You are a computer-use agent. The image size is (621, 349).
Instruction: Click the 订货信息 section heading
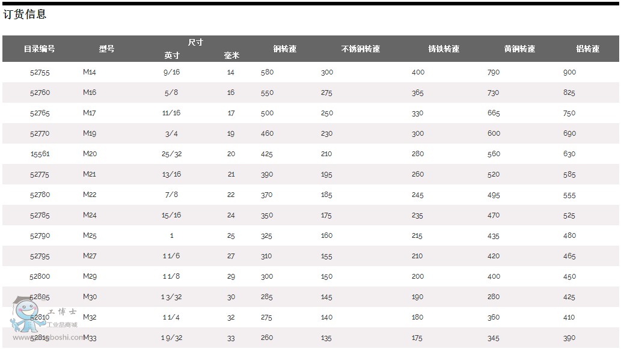click(25, 14)
